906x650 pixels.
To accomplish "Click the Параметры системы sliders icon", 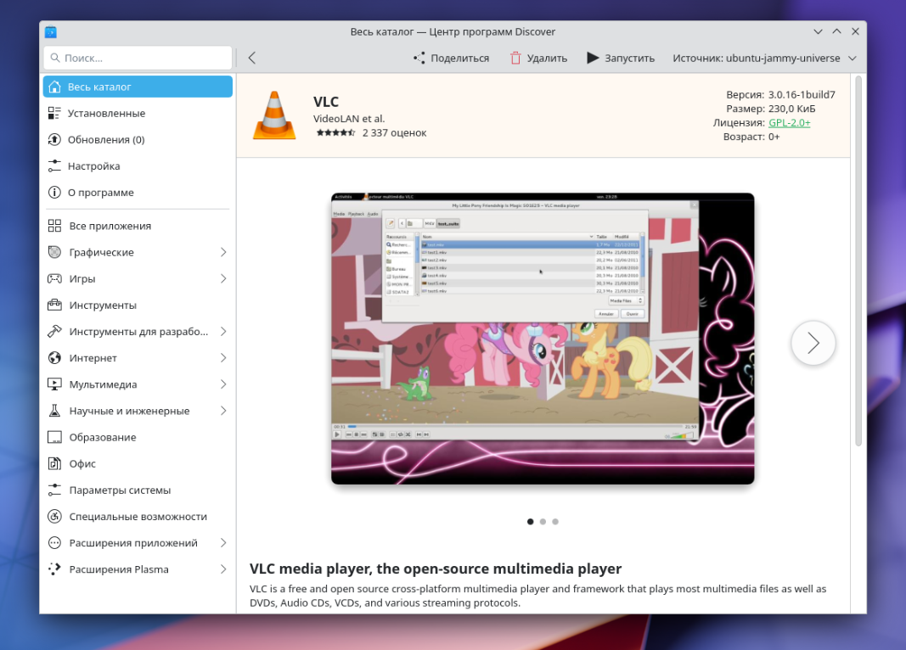I will pyautogui.click(x=54, y=490).
